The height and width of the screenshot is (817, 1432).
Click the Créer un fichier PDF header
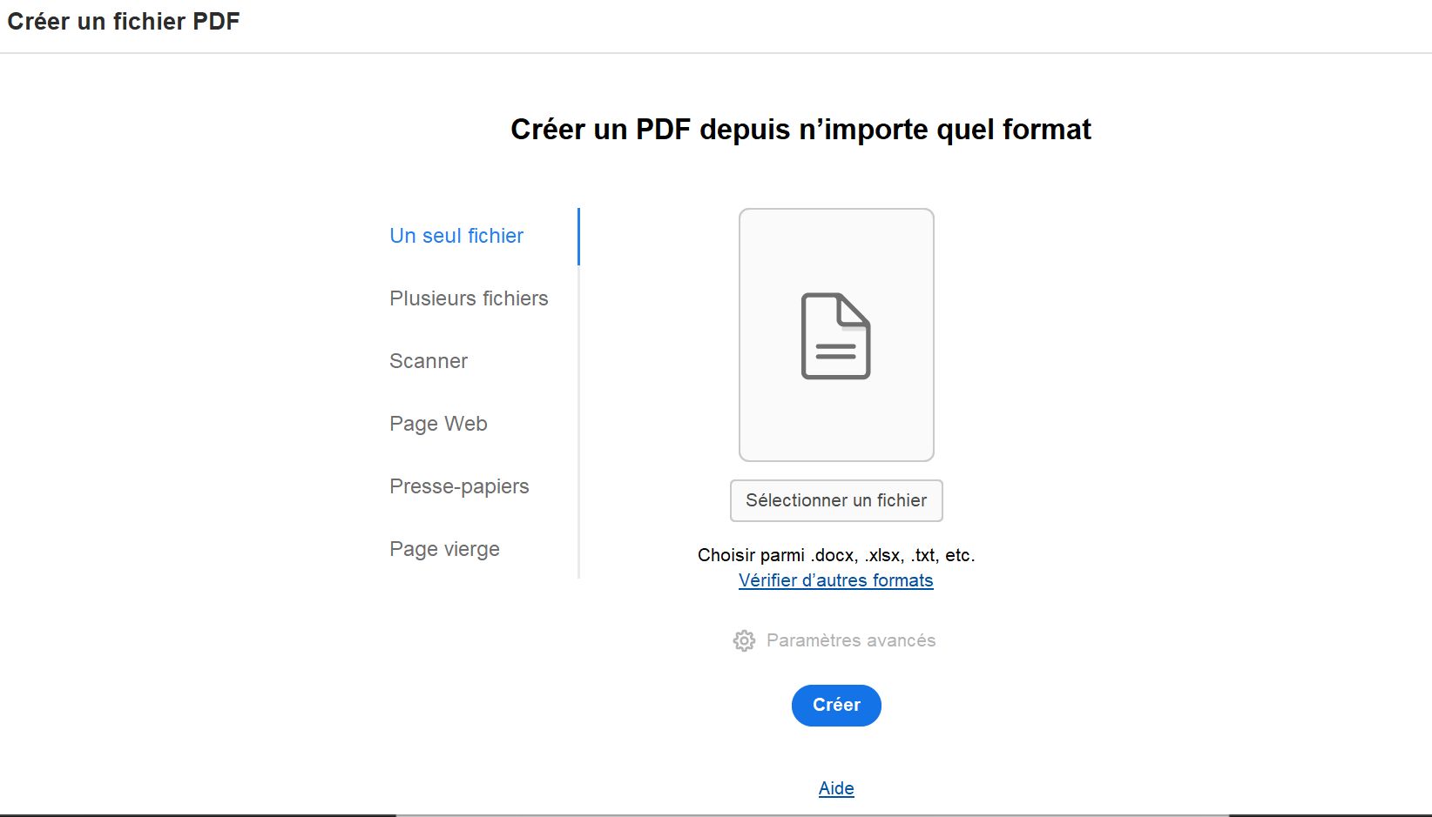(x=123, y=21)
